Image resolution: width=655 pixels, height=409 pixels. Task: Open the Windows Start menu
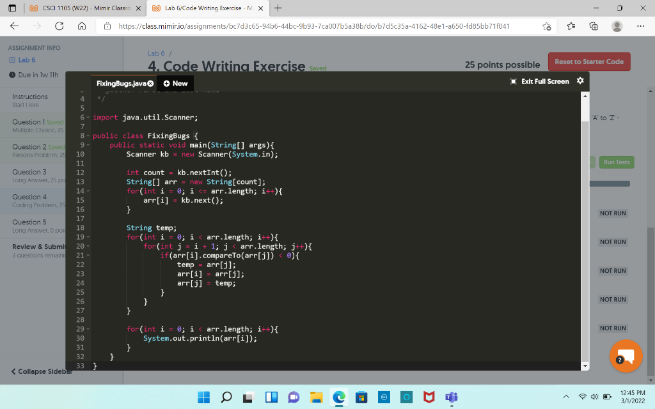(203, 397)
